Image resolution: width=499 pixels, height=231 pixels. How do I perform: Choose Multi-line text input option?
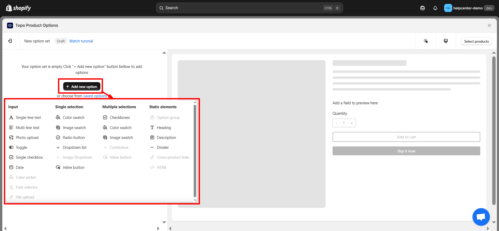click(24, 128)
